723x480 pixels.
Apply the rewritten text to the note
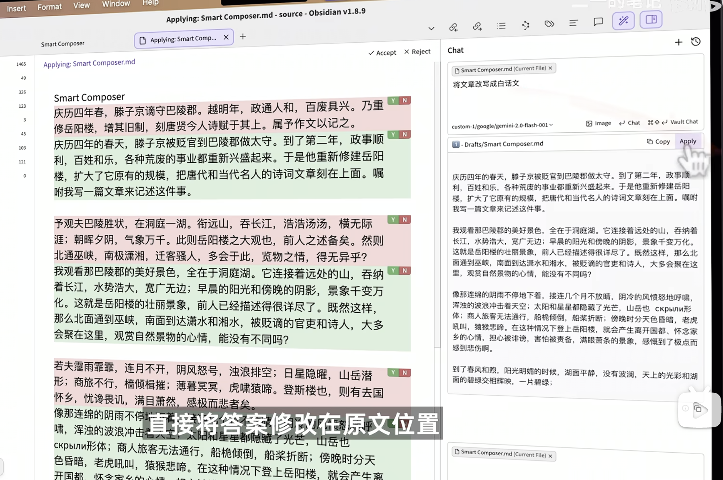click(688, 141)
